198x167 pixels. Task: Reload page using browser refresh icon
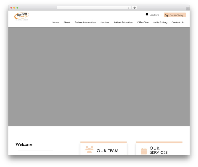tap(129, 8)
